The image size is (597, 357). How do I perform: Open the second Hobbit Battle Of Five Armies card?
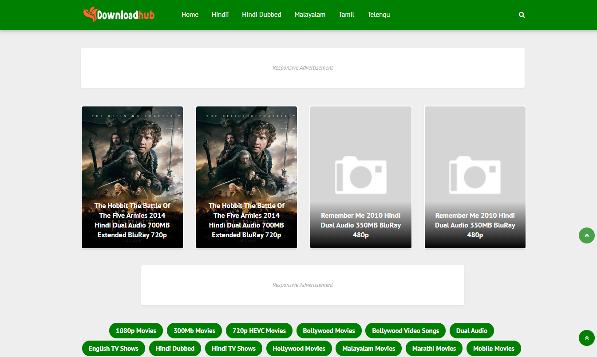pos(246,177)
